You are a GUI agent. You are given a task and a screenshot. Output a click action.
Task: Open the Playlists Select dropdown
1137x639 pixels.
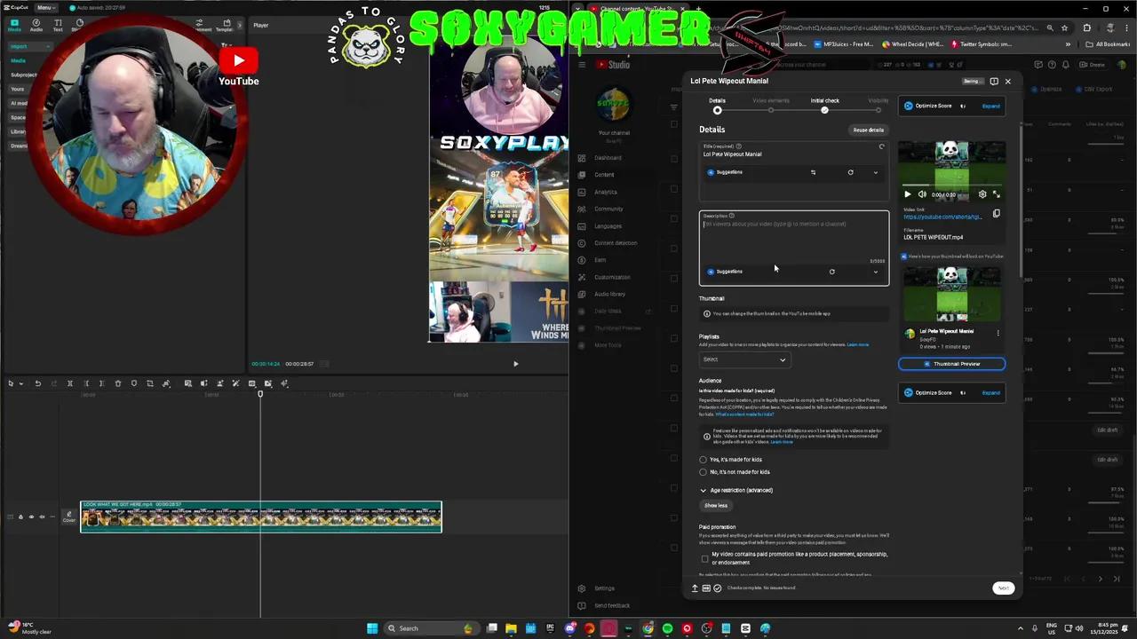pyautogui.click(x=744, y=359)
